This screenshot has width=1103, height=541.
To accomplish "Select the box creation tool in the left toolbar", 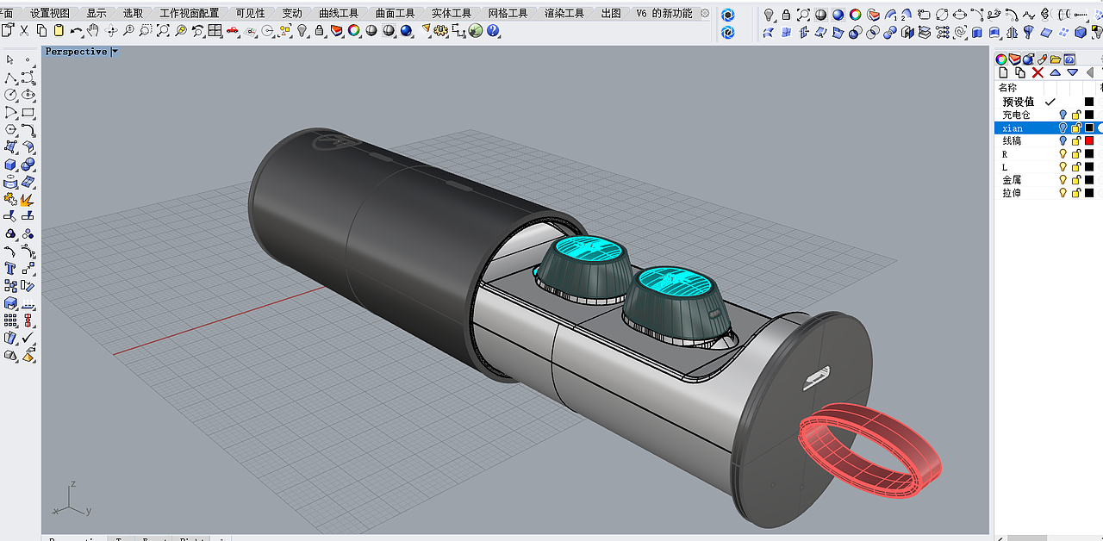I will click(x=9, y=165).
